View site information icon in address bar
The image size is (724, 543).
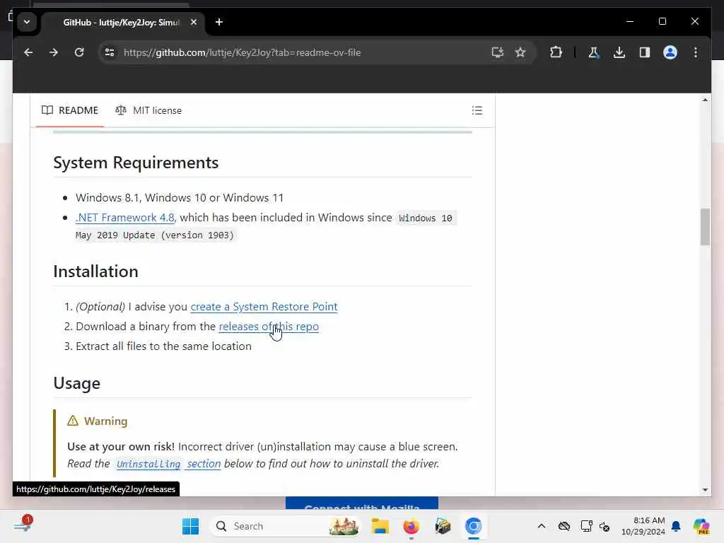110,52
